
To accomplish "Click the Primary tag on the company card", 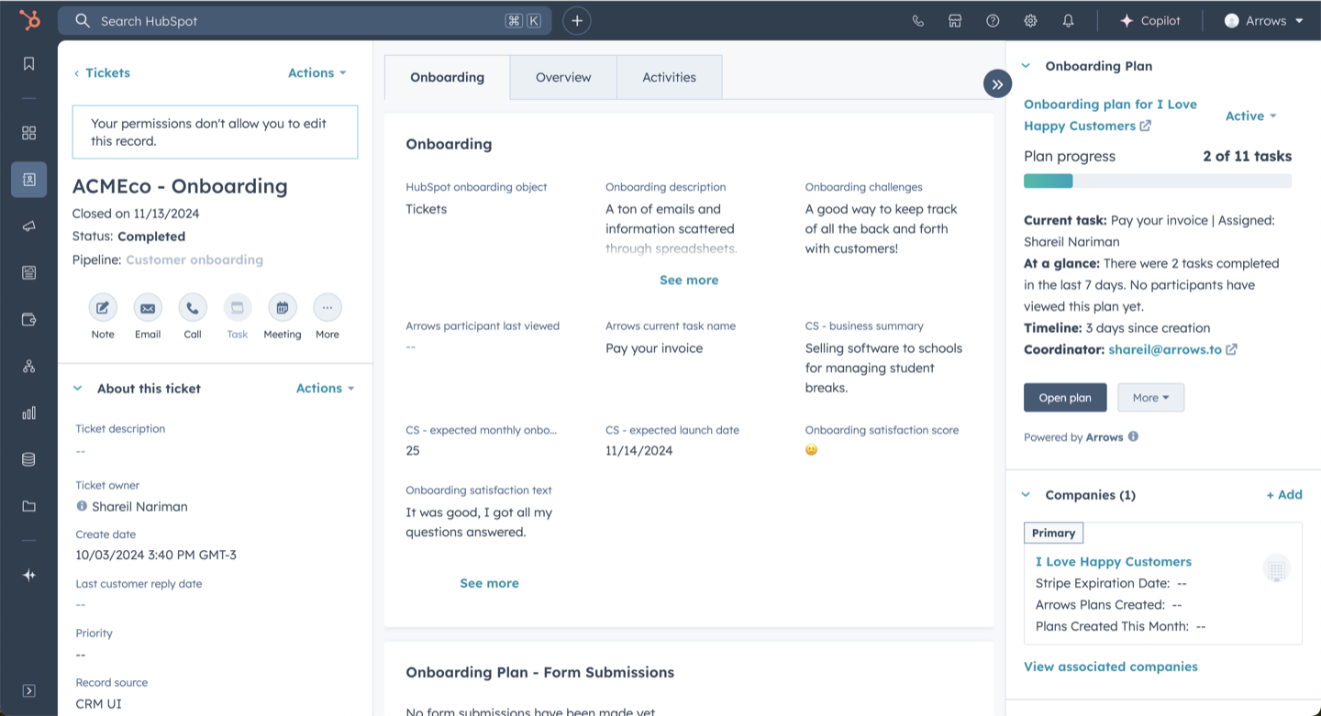I will 1053,533.
